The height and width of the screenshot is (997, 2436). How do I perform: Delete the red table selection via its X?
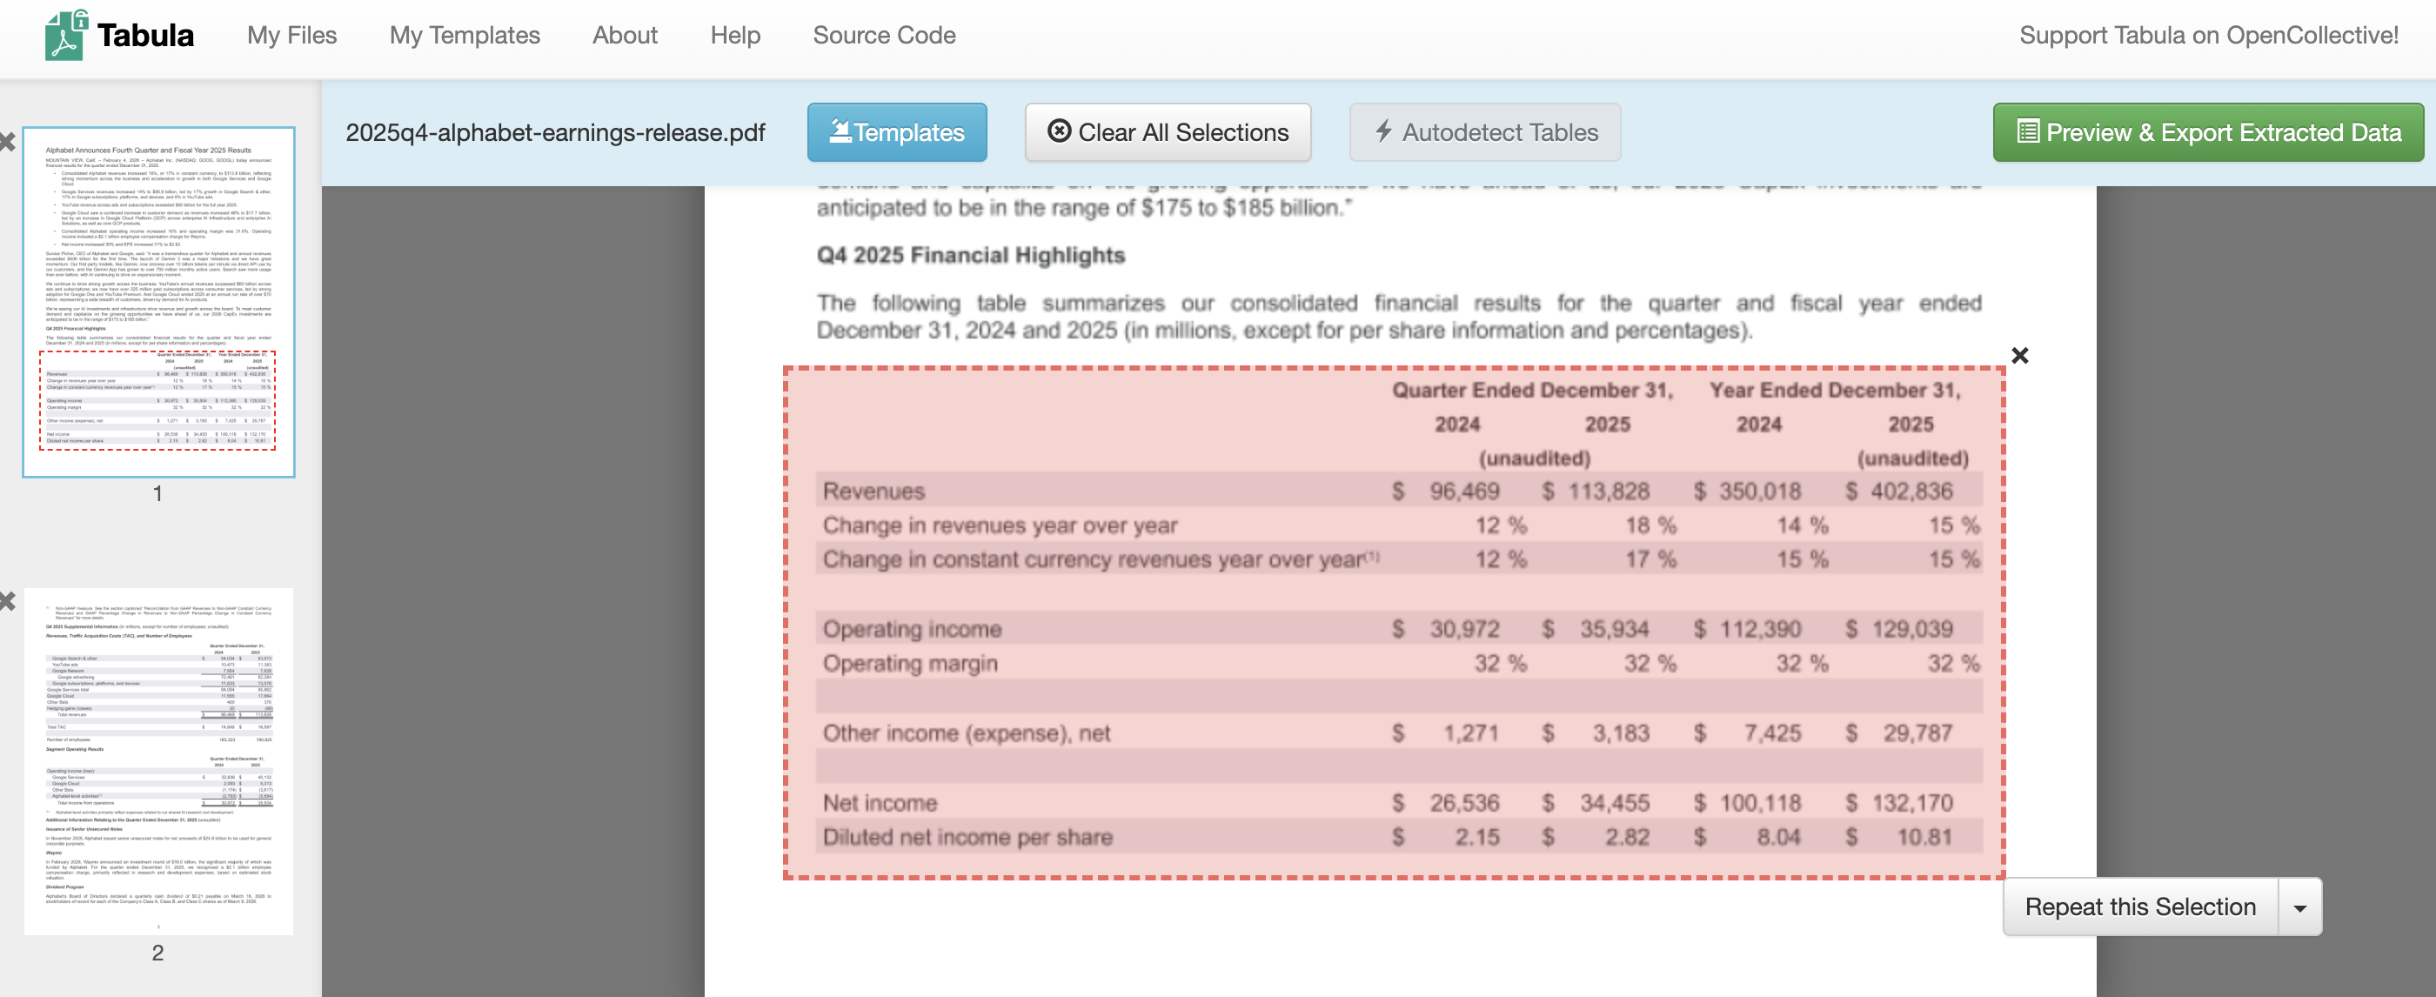[2020, 356]
